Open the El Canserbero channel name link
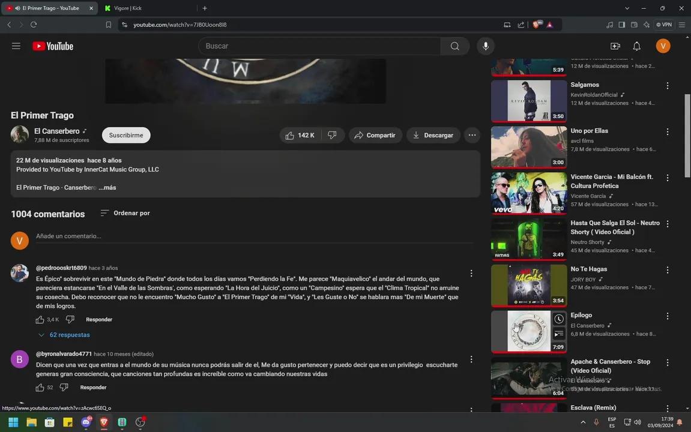 point(57,131)
